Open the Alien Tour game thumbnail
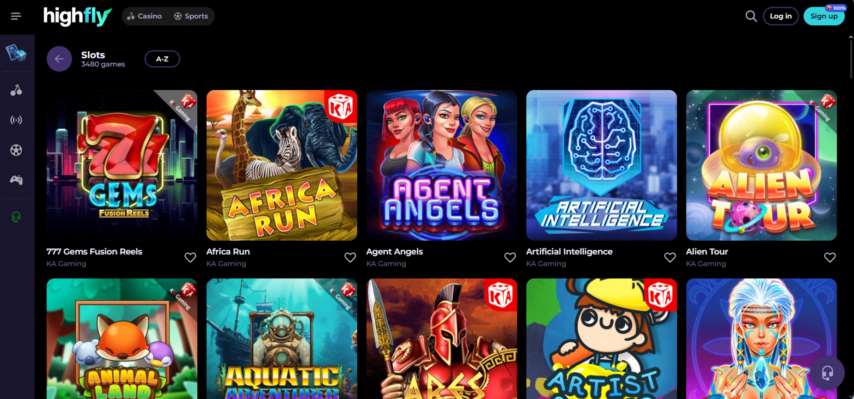 [x=761, y=165]
